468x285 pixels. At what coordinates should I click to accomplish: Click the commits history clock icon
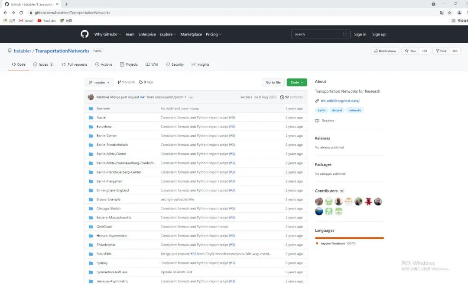(x=282, y=97)
